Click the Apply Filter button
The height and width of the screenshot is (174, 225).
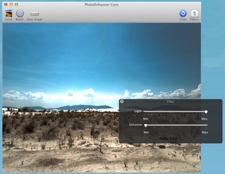[169, 138]
